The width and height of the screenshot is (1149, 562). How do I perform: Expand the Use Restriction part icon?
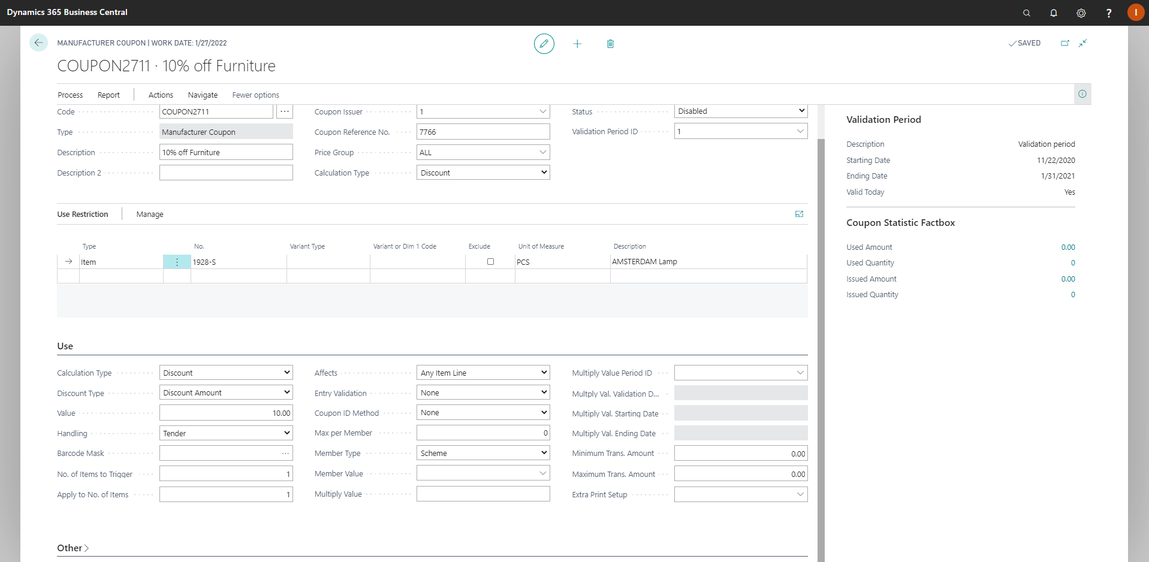point(799,214)
